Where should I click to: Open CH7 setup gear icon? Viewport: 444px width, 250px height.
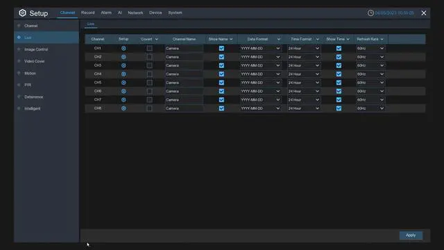[123, 100]
